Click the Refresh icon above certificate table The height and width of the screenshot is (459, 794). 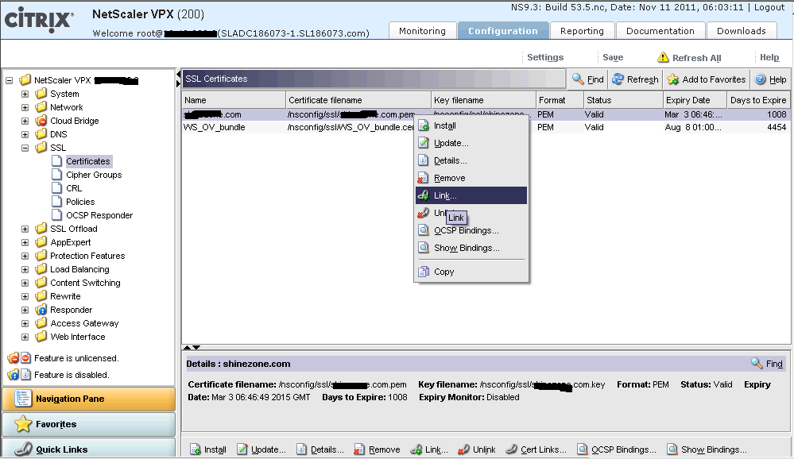point(618,79)
